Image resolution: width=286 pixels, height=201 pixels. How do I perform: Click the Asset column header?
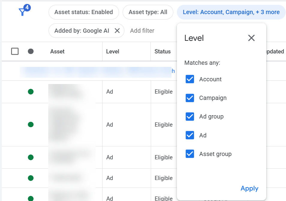pyautogui.click(x=57, y=51)
